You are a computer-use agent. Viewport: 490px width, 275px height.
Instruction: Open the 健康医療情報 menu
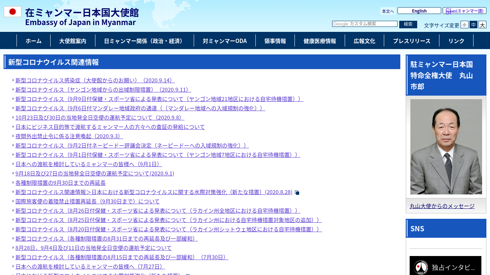[x=320, y=41]
